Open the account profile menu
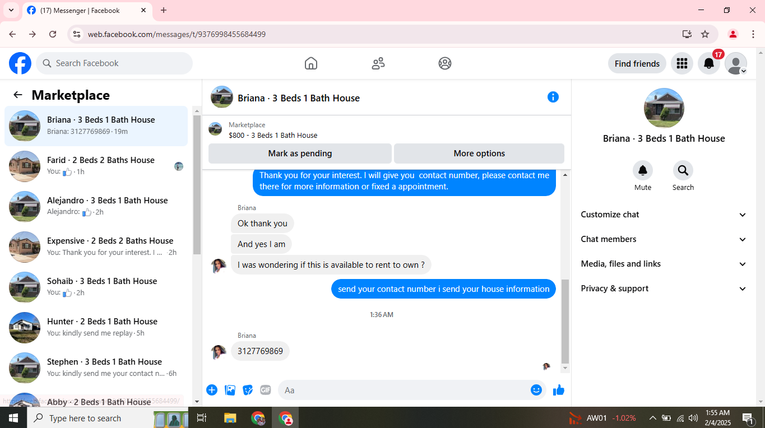Viewport: 765px width, 428px height. (x=736, y=63)
